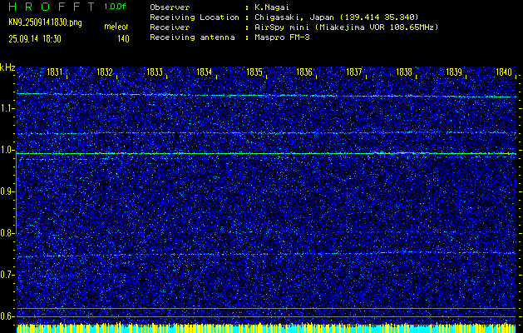Click the 0.8 kHz axis label
Screen dimensions: 523x333
6,233
